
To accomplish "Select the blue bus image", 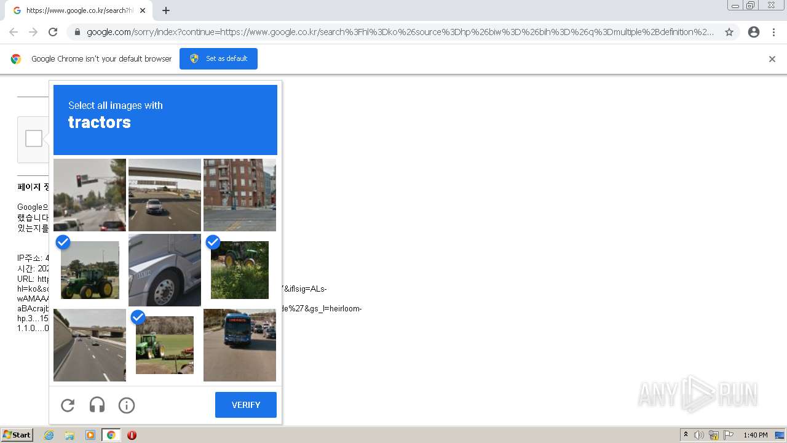I will pos(240,345).
